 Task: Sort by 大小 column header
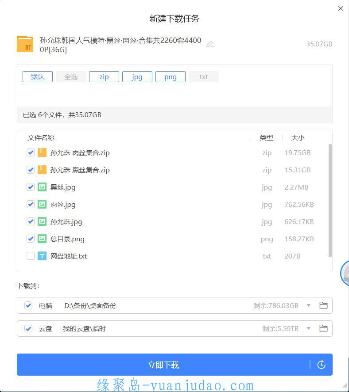point(298,138)
